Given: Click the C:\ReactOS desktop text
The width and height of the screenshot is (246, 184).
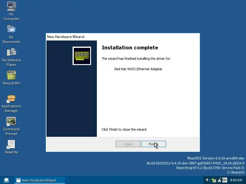Looking at the screenshot, I should [x=236, y=172].
